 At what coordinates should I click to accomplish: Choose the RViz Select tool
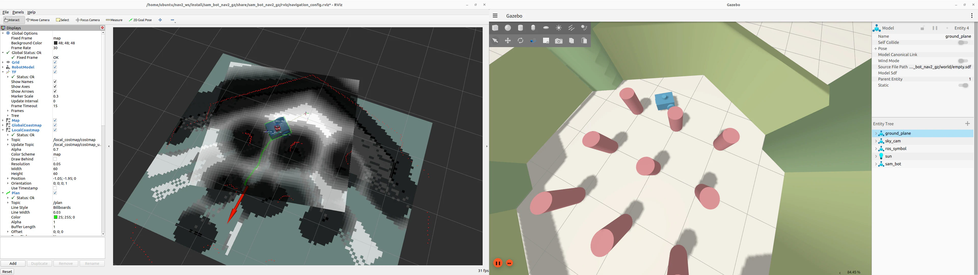point(63,20)
